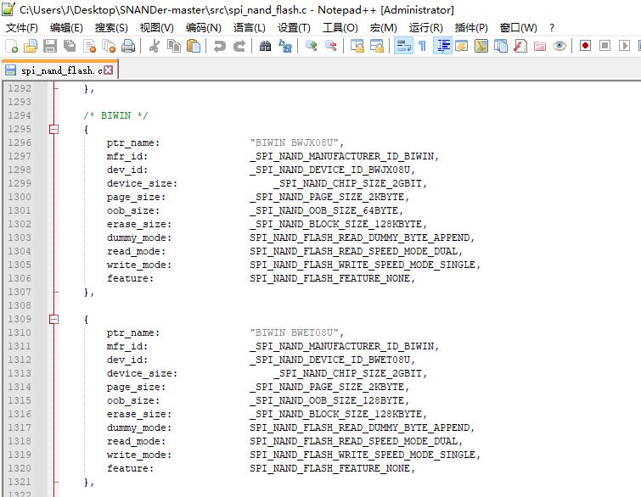
Task: Open the 插件(P) plugins menu
Action: (471, 27)
